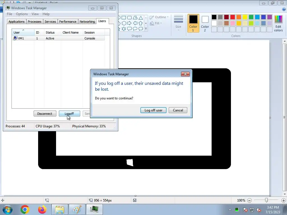
Task: Sort by the User column header
Action: 23,32
